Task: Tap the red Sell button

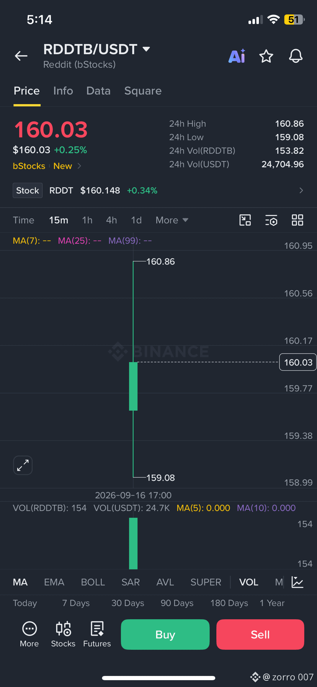Action: (x=260, y=635)
